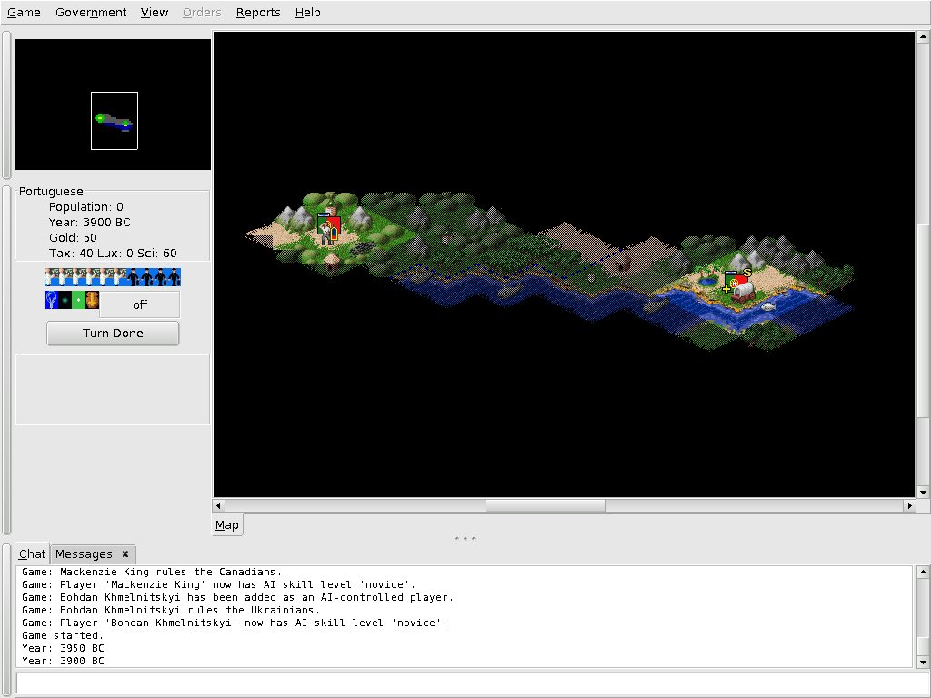The image size is (931, 698).
Task: Click the map scroll down arrow
Action: (x=923, y=492)
